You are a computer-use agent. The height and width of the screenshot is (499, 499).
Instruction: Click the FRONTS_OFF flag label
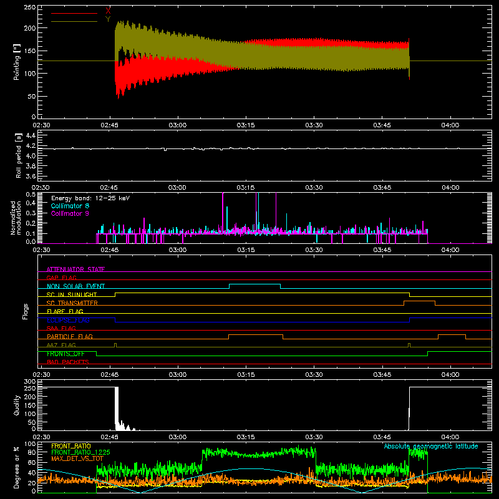[65, 354]
